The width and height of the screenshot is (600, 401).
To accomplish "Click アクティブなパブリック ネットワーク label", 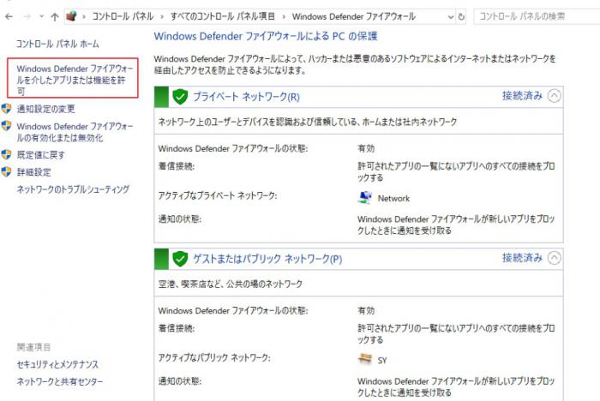I will 214,358.
